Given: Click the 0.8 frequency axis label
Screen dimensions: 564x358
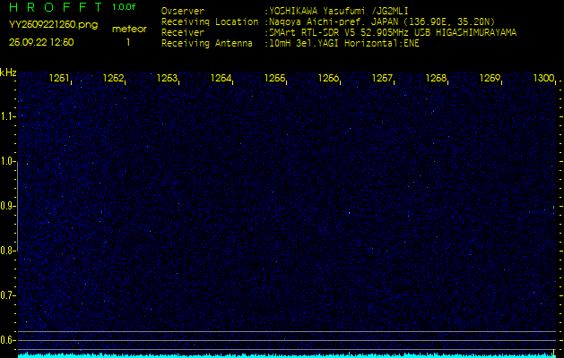Looking at the screenshot, I should tap(8, 251).
